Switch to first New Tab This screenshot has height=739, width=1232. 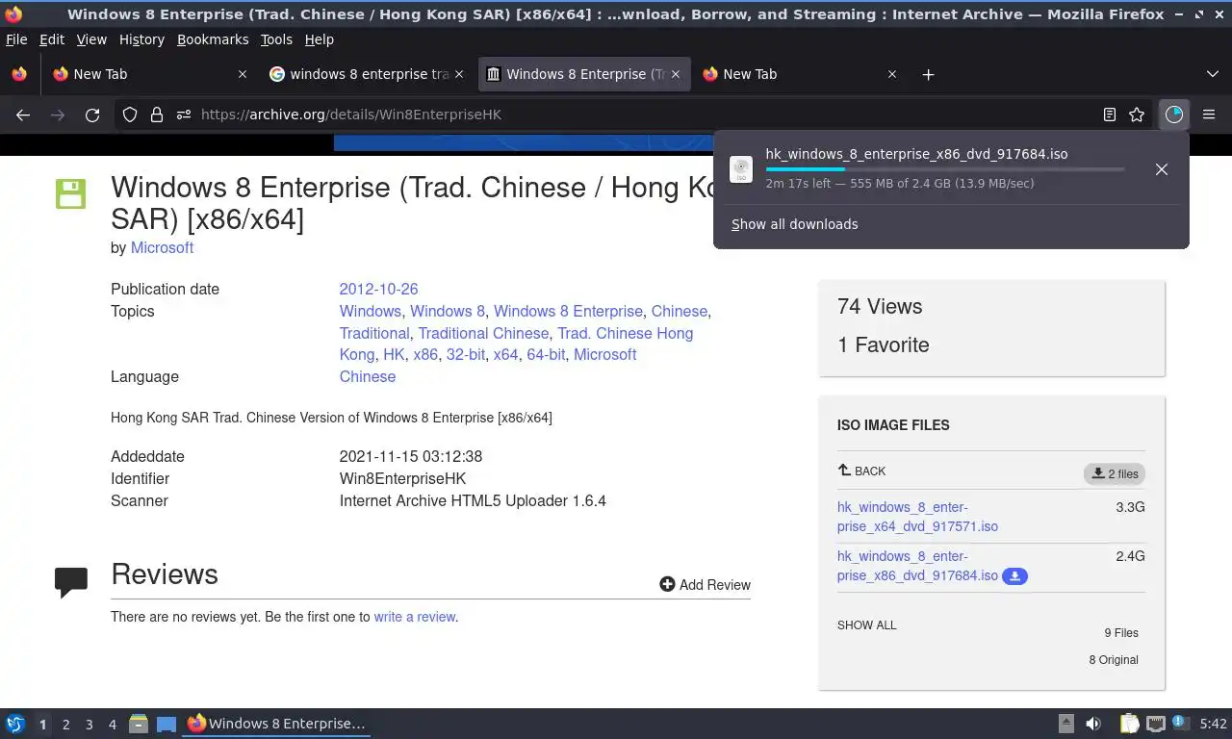[x=149, y=74]
